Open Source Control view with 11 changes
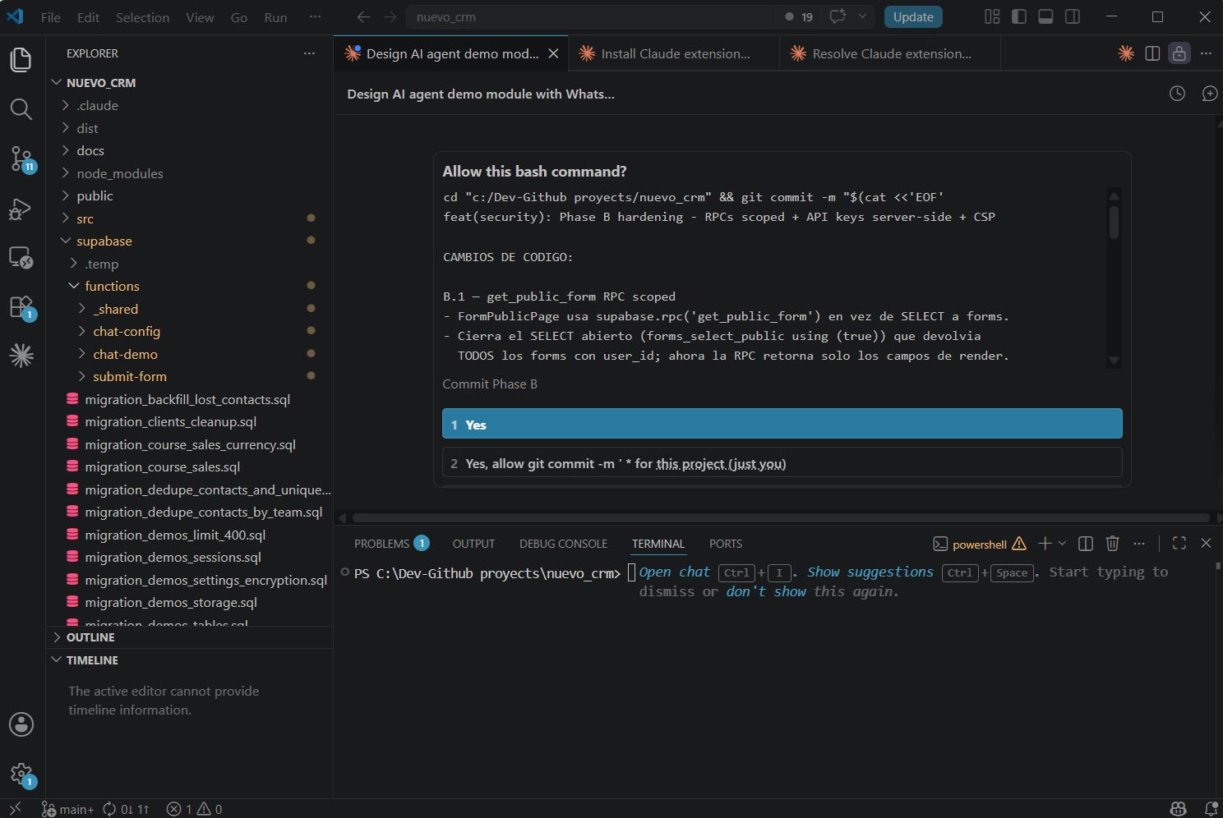1223x818 pixels. pos(21,159)
